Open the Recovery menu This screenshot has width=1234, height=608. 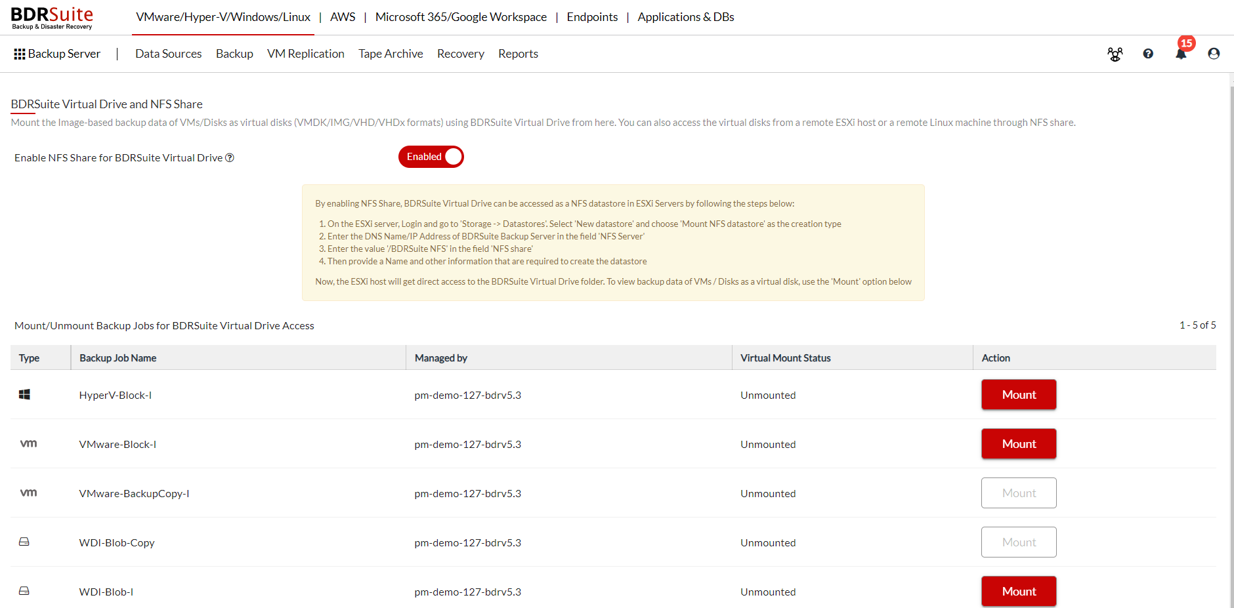point(461,54)
